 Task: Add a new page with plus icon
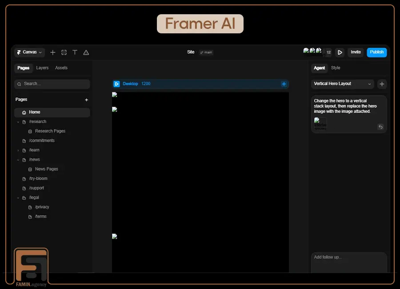tap(87, 100)
